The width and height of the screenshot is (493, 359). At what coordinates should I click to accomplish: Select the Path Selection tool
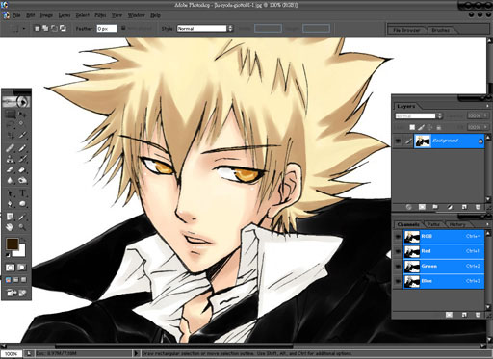[x=11, y=193]
